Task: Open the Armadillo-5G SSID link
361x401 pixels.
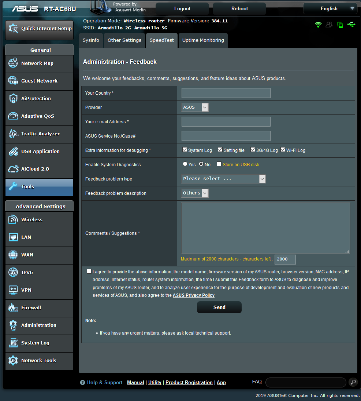Action: pyautogui.click(x=150, y=28)
